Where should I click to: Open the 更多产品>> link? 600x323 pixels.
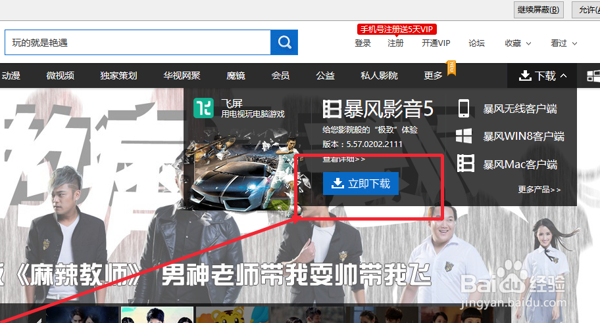click(539, 190)
